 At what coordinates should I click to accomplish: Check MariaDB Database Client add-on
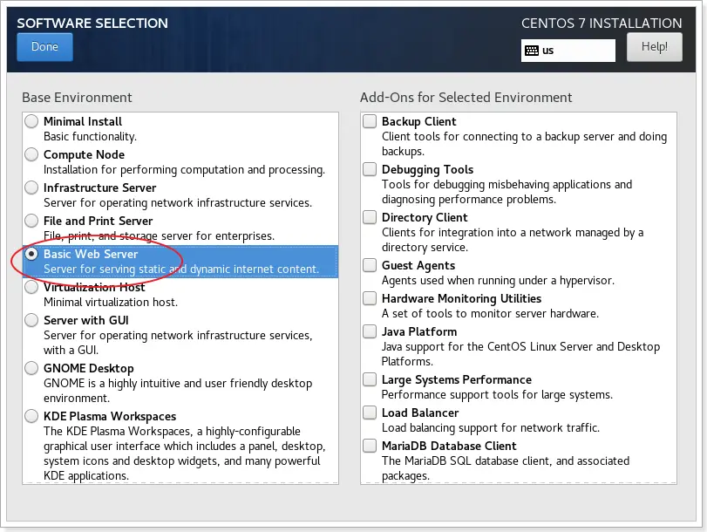370,447
